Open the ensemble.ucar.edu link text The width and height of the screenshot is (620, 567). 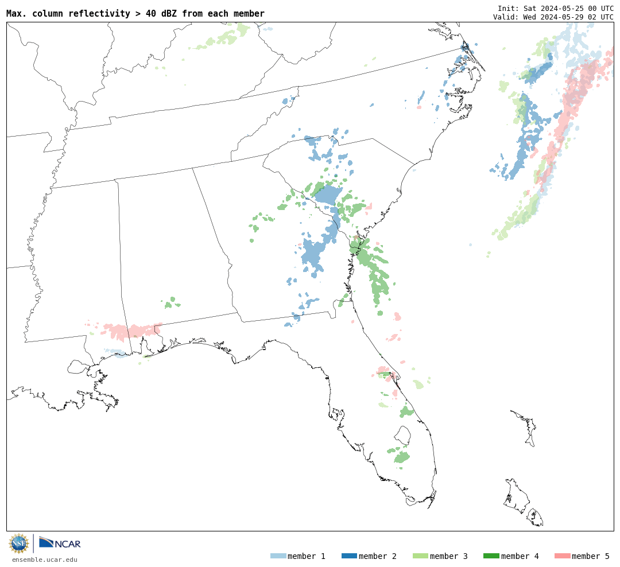point(45,560)
